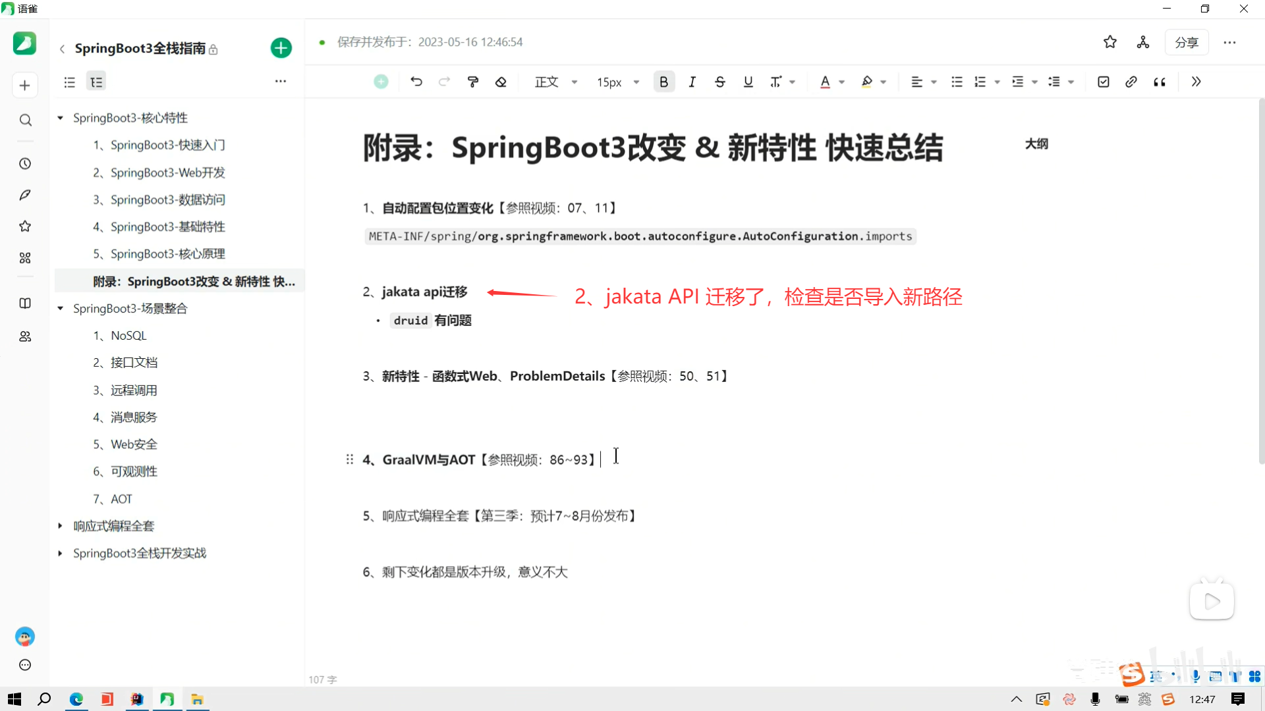
Task: Insert a task list checkbox
Action: click(x=1103, y=81)
